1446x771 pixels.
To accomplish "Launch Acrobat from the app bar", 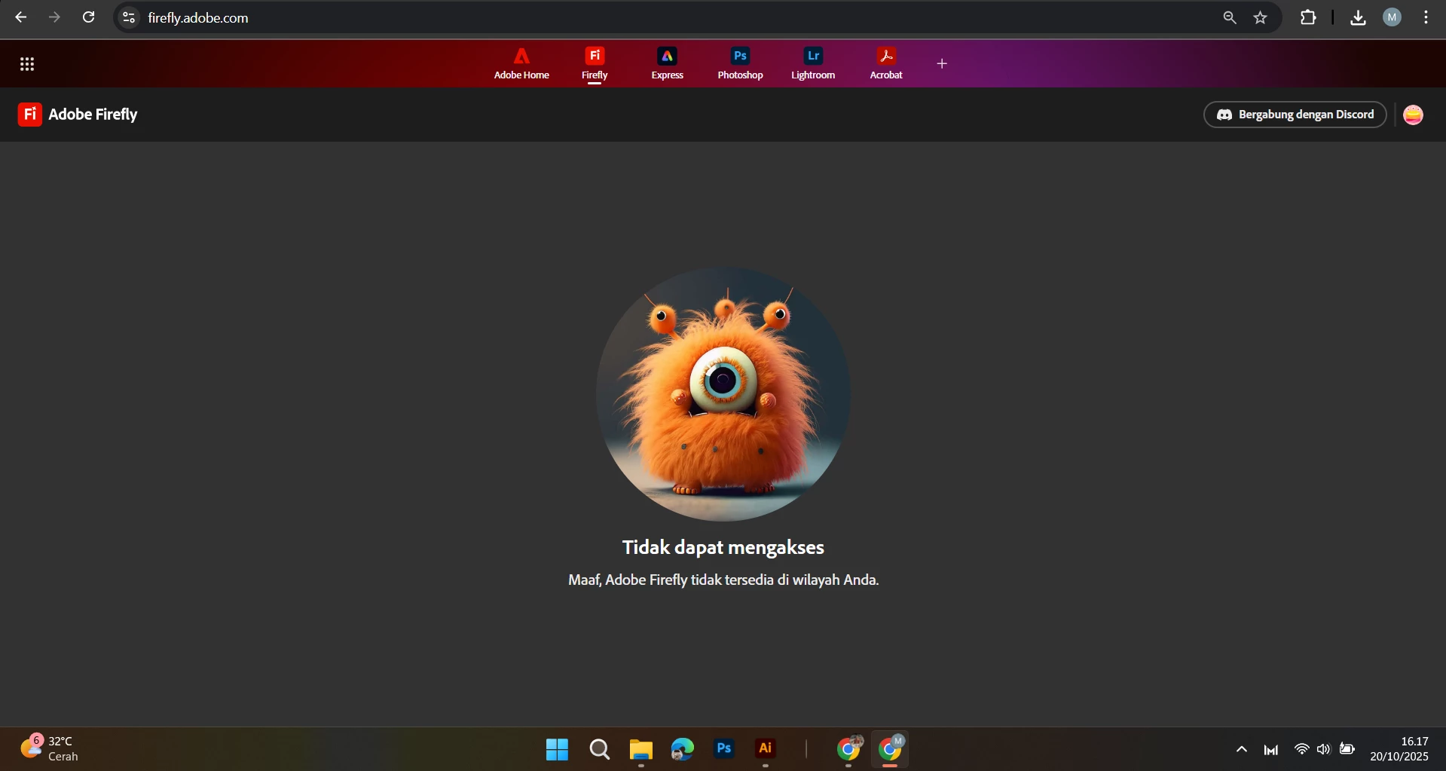I will [x=886, y=63].
